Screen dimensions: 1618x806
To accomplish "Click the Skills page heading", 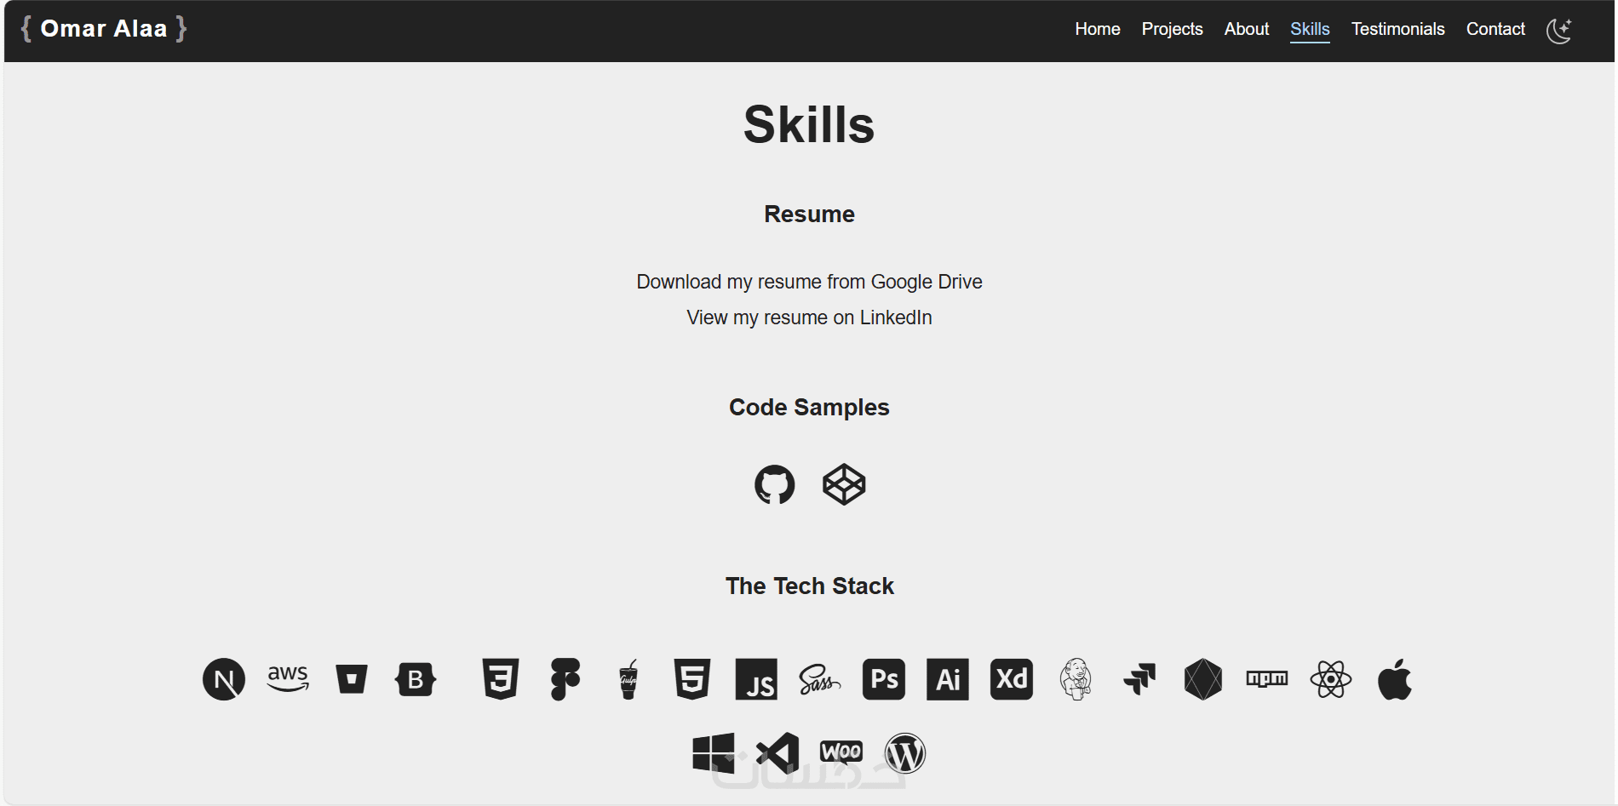I will click(x=809, y=124).
